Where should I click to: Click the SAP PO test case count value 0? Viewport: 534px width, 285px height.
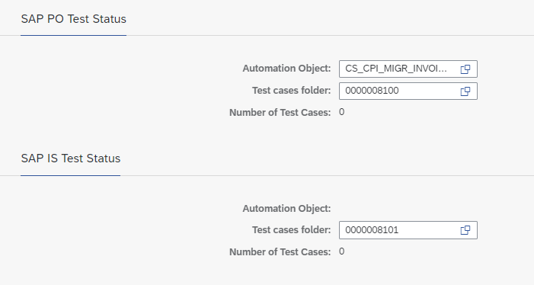click(341, 112)
